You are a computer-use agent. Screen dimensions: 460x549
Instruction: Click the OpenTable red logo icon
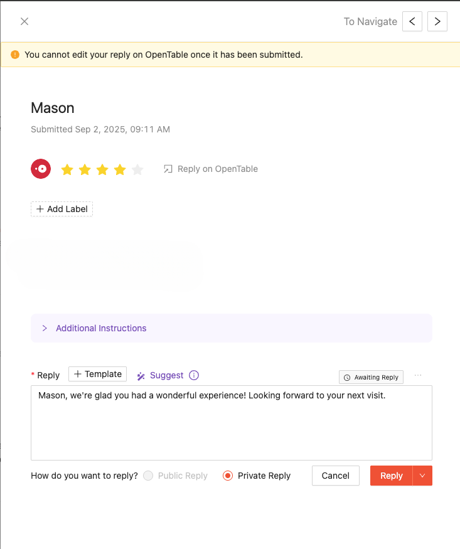point(41,169)
